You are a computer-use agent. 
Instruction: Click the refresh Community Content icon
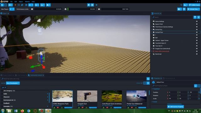(148, 79)
